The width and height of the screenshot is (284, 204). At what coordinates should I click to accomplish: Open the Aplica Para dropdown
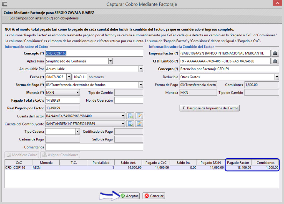click(110, 61)
